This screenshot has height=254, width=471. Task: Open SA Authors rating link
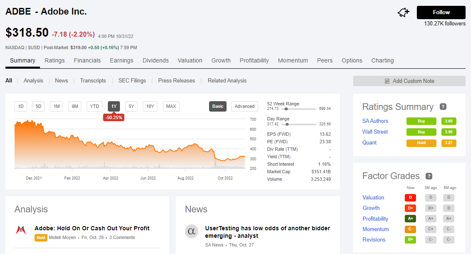[375, 121]
